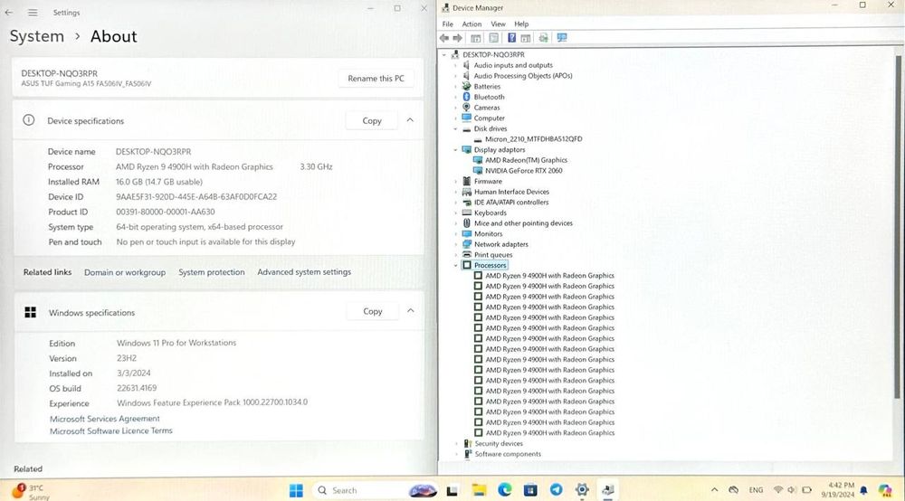This screenshot has height=501, width=905.
Task: Click the Rename this PC button
Action: point(376,79)
